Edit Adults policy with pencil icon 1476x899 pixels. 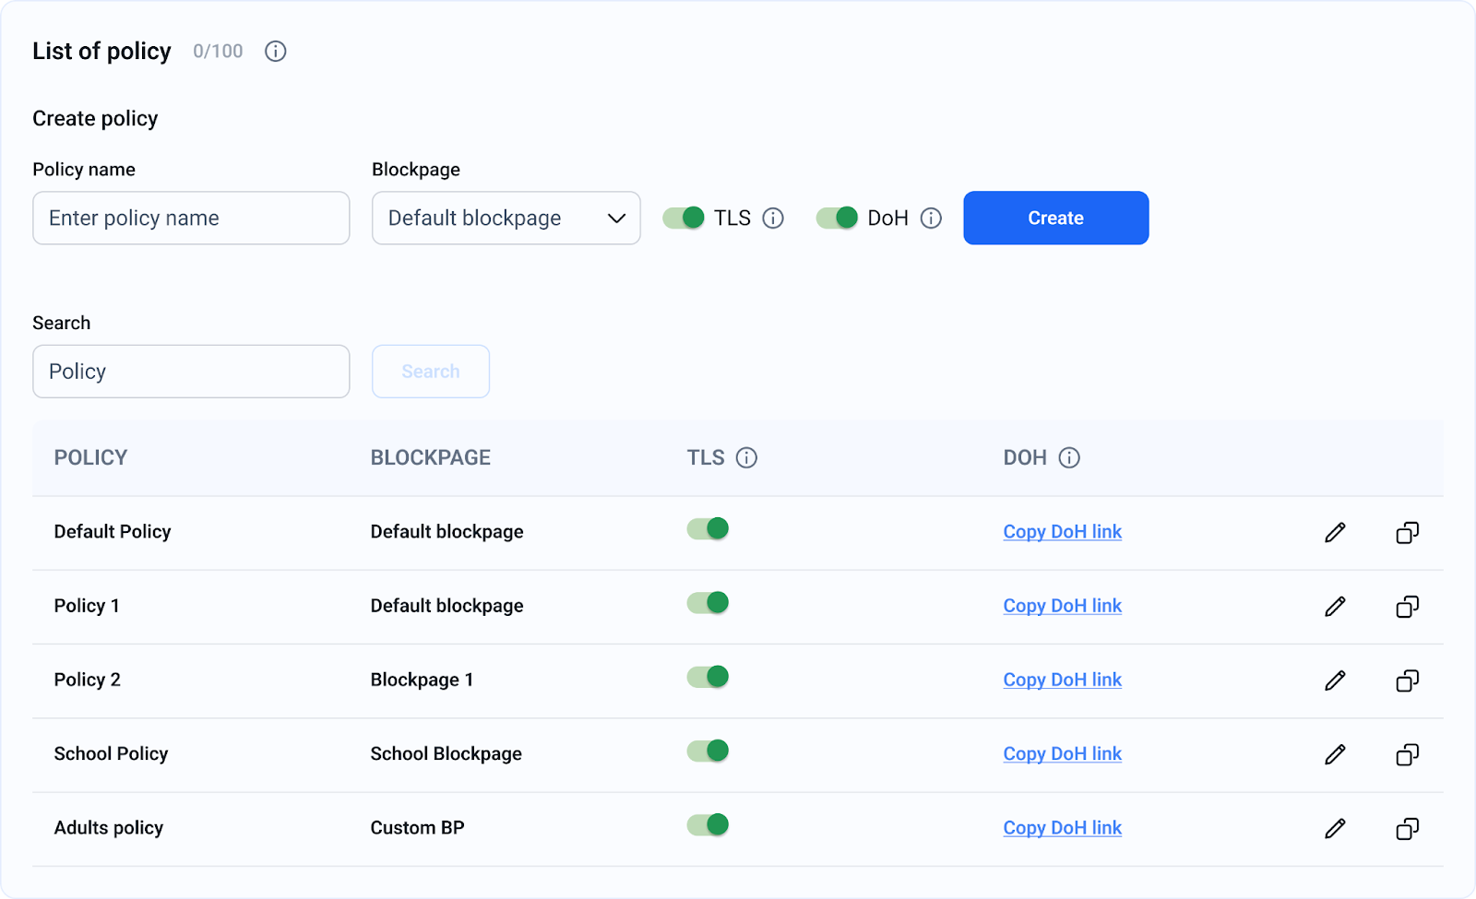1335,829
